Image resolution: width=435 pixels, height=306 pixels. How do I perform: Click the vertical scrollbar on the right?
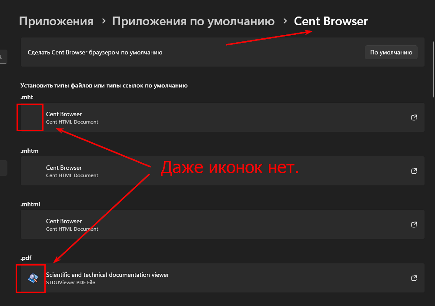click(x=434, y=69)
